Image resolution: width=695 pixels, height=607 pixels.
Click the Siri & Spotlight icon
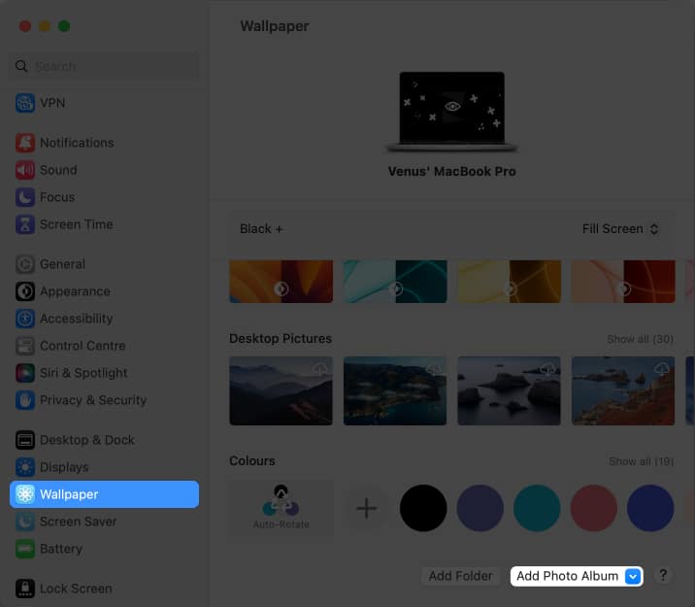25,373
